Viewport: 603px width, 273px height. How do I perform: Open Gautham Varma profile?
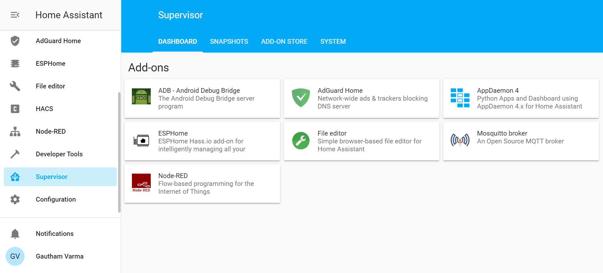[x=60, y=256]
